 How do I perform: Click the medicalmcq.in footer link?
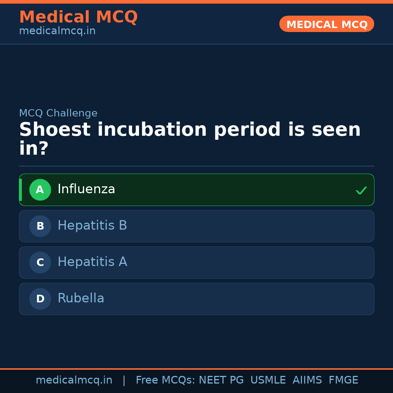point(74,380)
